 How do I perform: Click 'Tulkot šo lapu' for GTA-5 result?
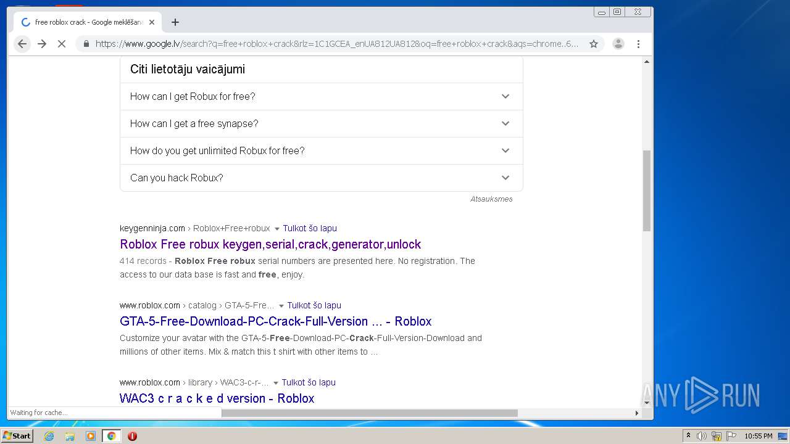(314, 305)
